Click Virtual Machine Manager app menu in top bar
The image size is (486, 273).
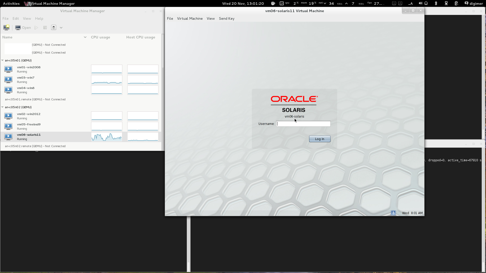[x=50, y=4]
